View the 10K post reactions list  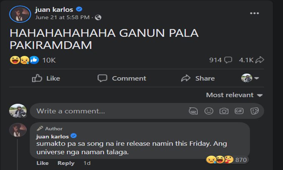click(x=49, y=60)
